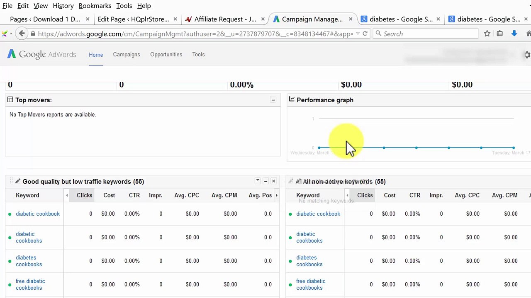The width and height of the screenshot is (531, 298).
Task: Close the first diabetes Google Search tab
Action: [x=438, y=19]
